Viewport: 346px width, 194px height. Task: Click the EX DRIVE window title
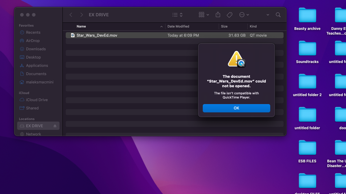click(99, 15)
